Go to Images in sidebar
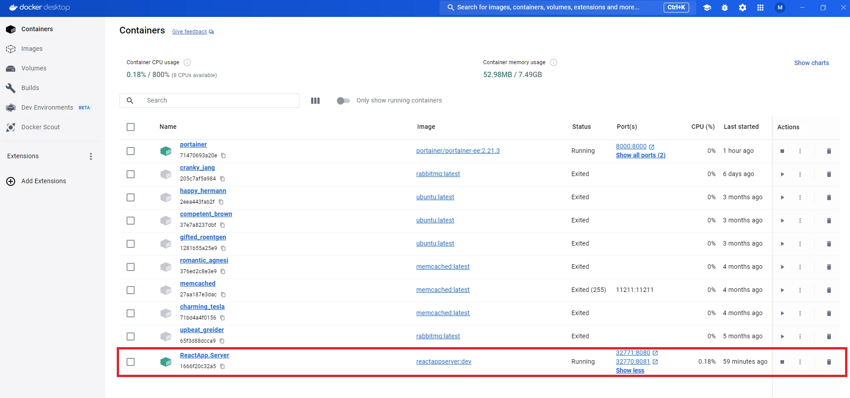850x398 pixels. [x=32, y=49]
